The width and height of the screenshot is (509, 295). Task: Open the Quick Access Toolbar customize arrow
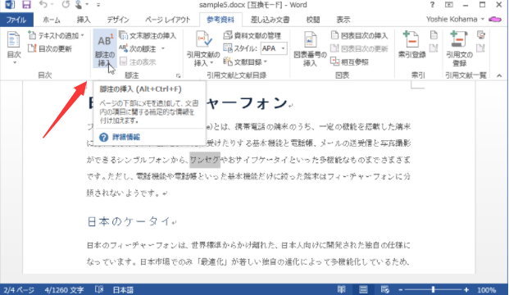(98, 5)
